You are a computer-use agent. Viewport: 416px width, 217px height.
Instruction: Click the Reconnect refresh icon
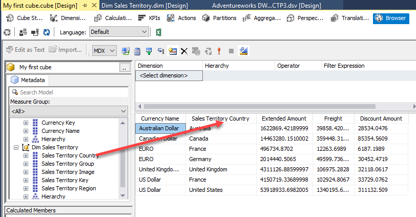click(x=47, y=32)
